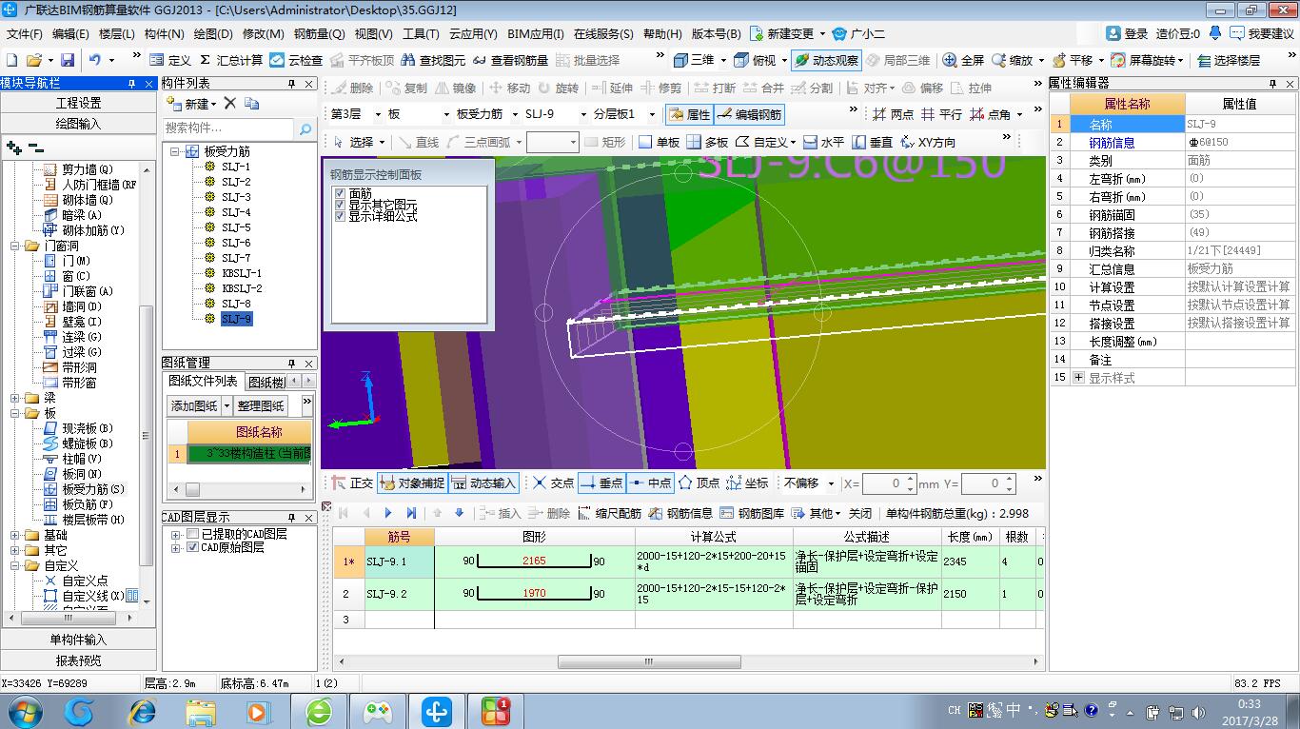Image resolution: width=1300 pixels, height=729 pixels.
Task: Click horizontal scrollbar of rebar table
Action: (649, 662)
